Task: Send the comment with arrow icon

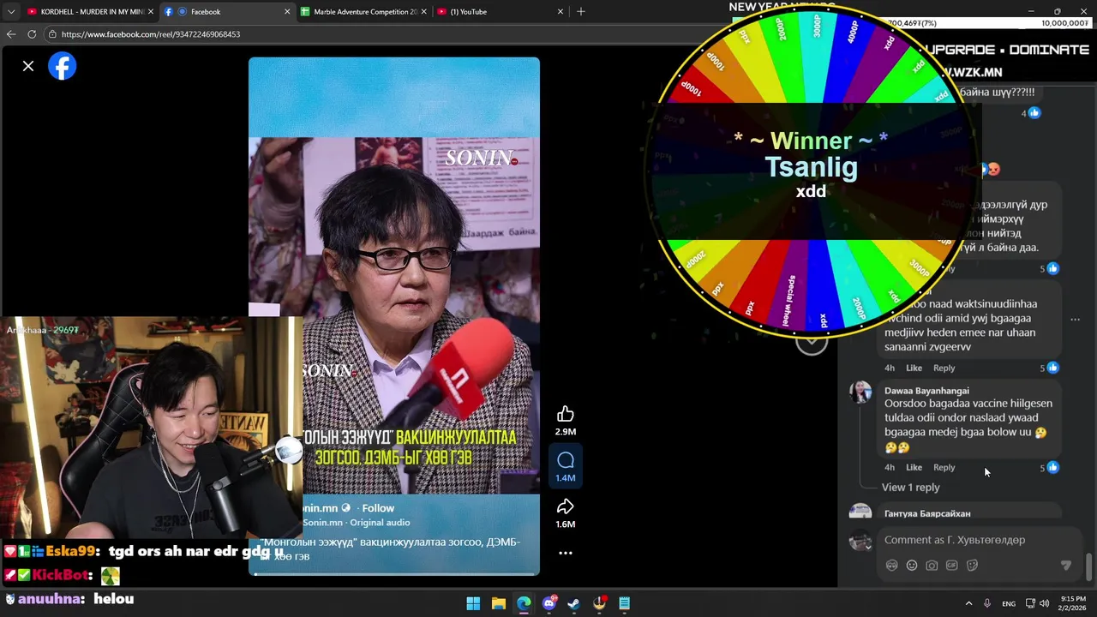Action: click(1066, 566)
